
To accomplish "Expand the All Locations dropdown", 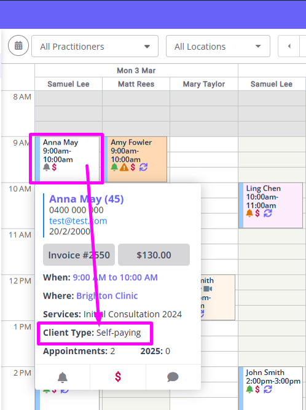I will [x=218, y=46].
